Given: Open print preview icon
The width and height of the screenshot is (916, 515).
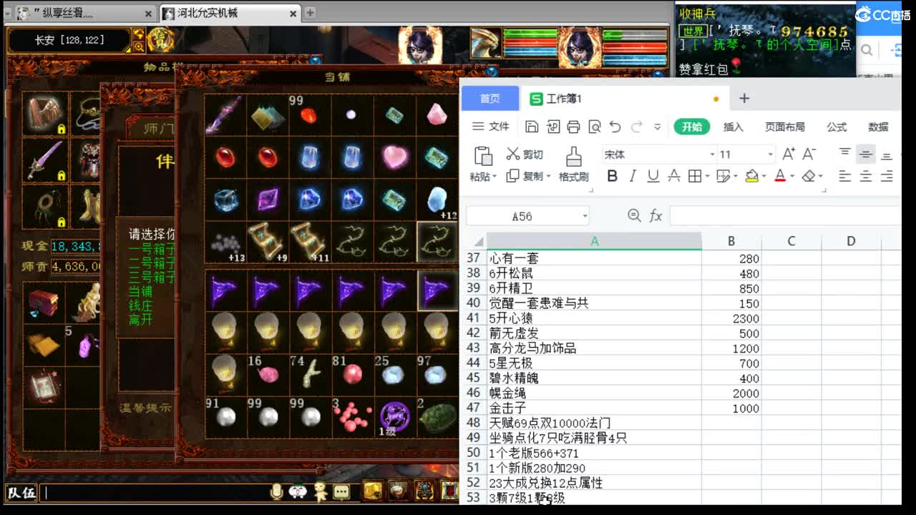Looking at the screenshot, I should 594,127.
